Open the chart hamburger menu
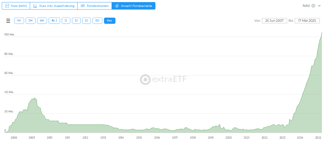 (x=8, y=21)
